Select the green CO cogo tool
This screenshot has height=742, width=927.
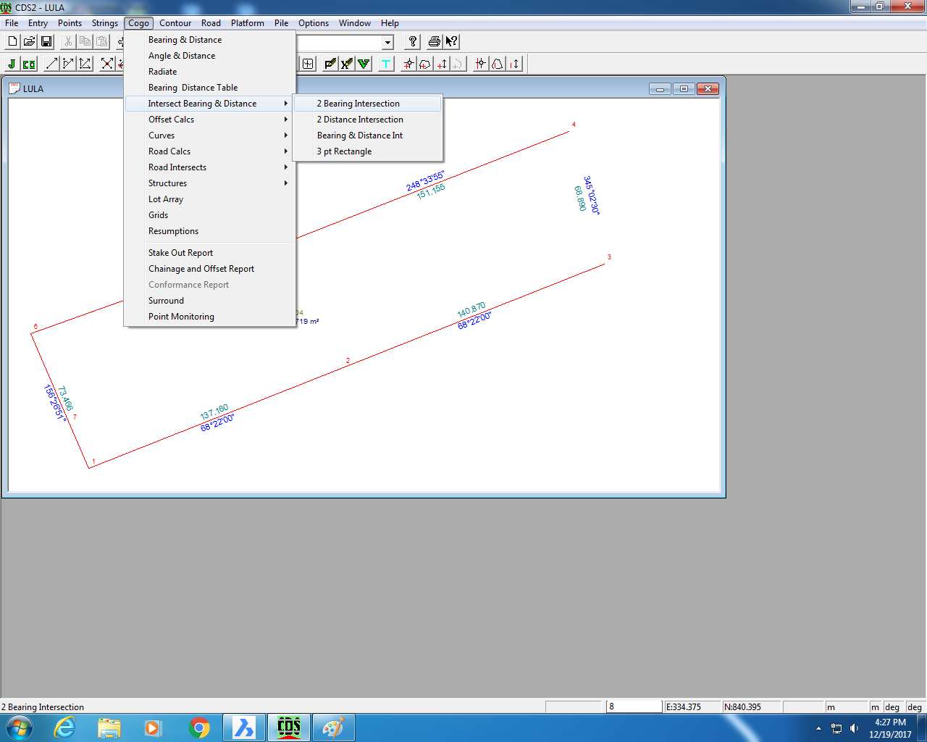pos(28,63)
